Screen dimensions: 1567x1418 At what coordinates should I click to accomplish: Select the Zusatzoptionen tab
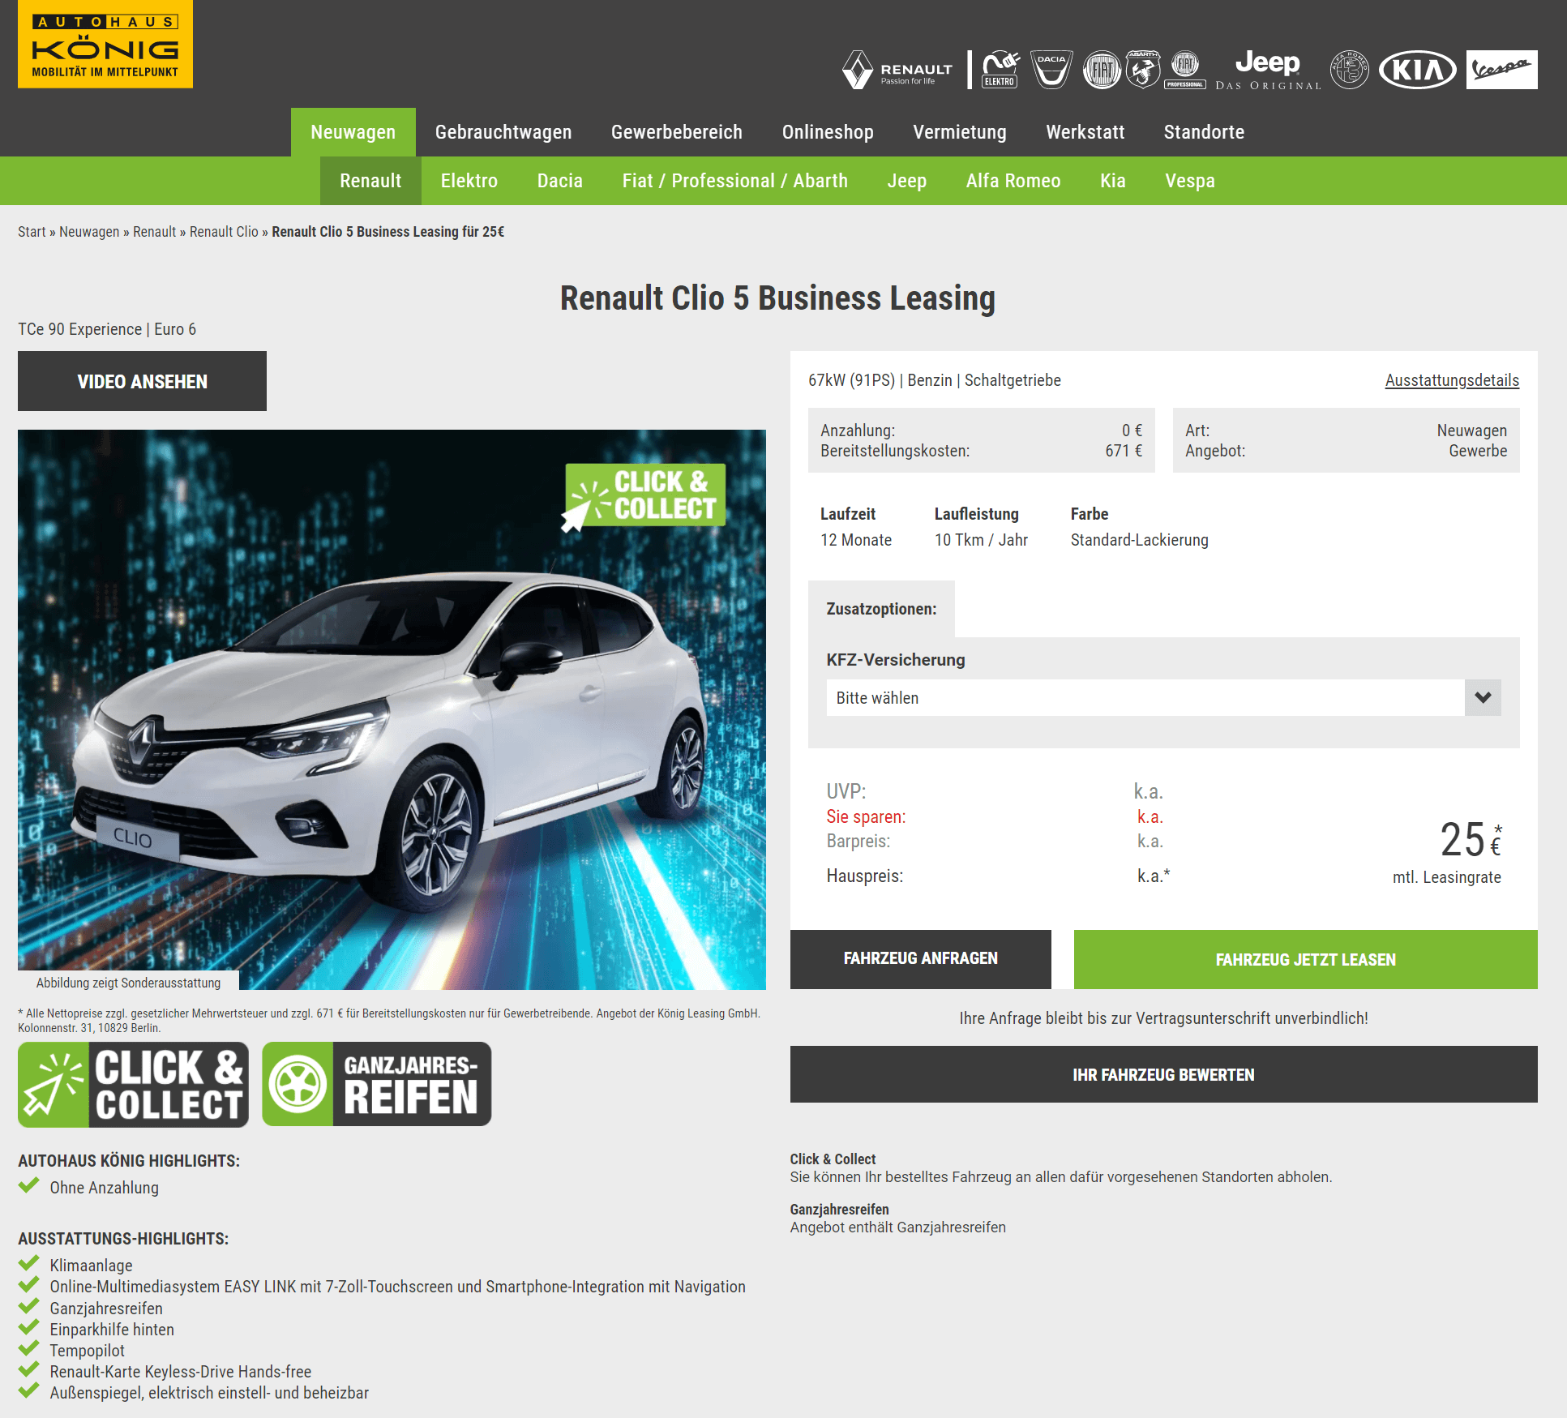tap(881, 609)
